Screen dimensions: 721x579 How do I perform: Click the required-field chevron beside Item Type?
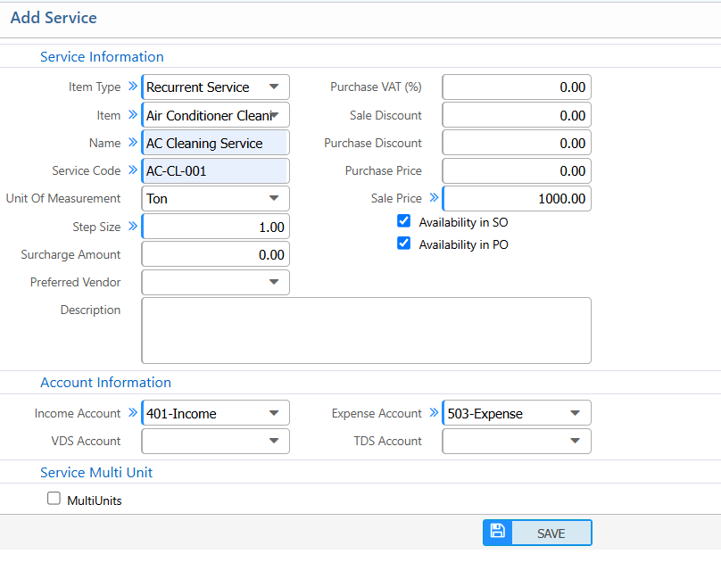click(x=132, y=87)
